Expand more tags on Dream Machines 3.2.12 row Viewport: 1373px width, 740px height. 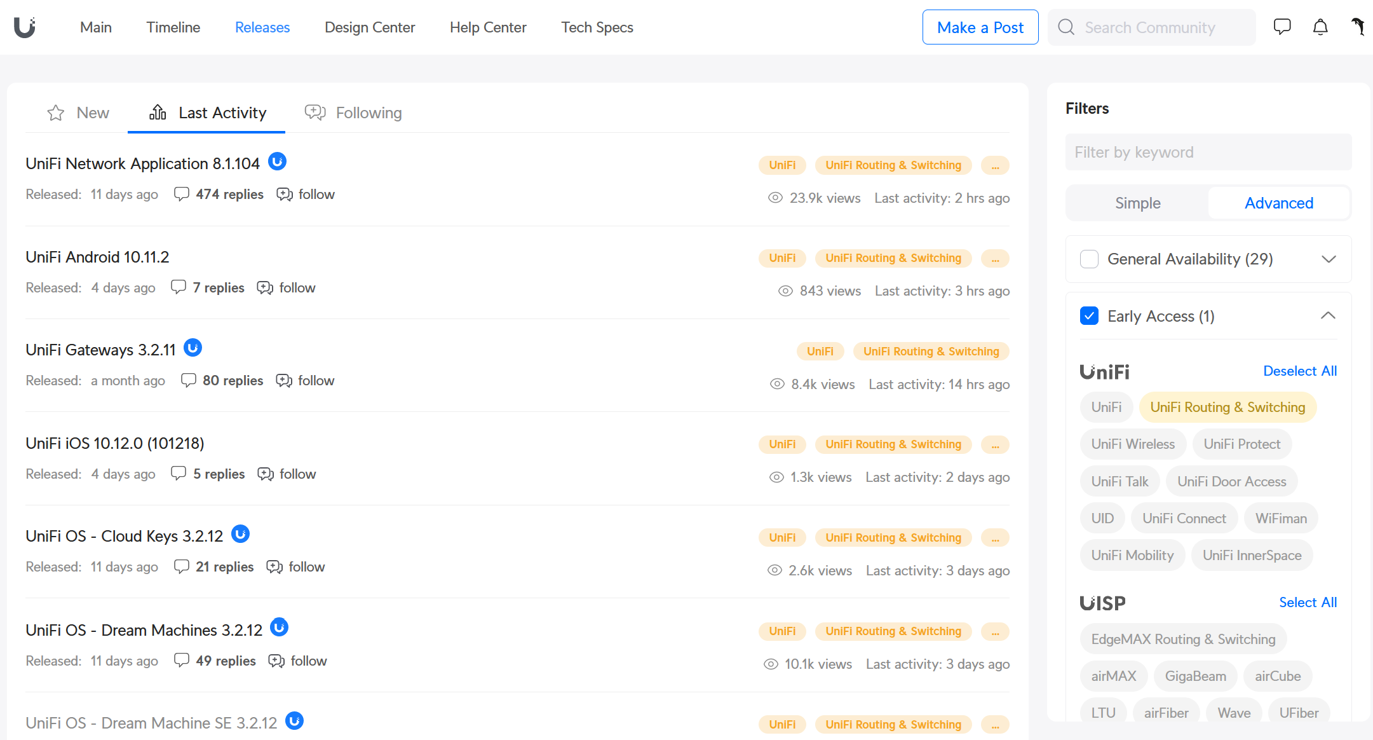[x=995, y=631]
